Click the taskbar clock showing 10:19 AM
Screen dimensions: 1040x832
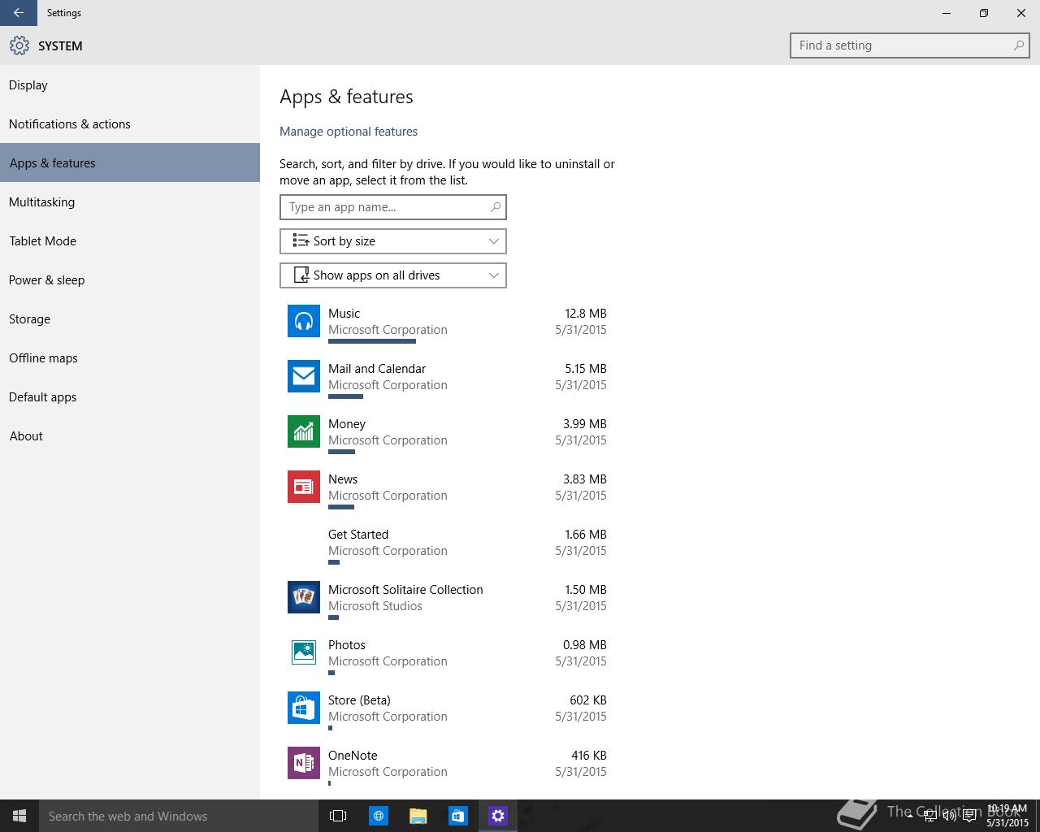tap(1007, 816)
